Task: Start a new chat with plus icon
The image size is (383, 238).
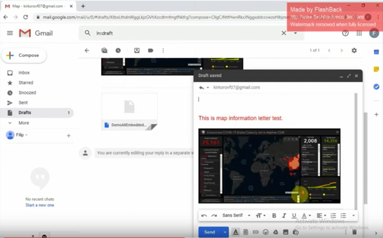Action: click(68, 135)
